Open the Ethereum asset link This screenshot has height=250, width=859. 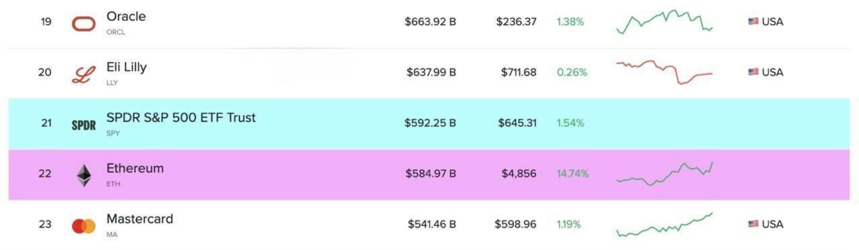coord(135,168)
